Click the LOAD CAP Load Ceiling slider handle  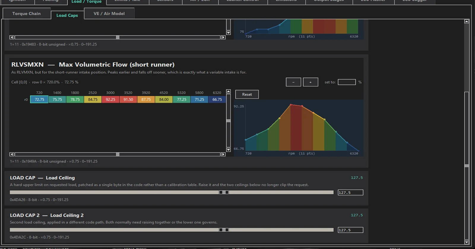coord(224,192)
